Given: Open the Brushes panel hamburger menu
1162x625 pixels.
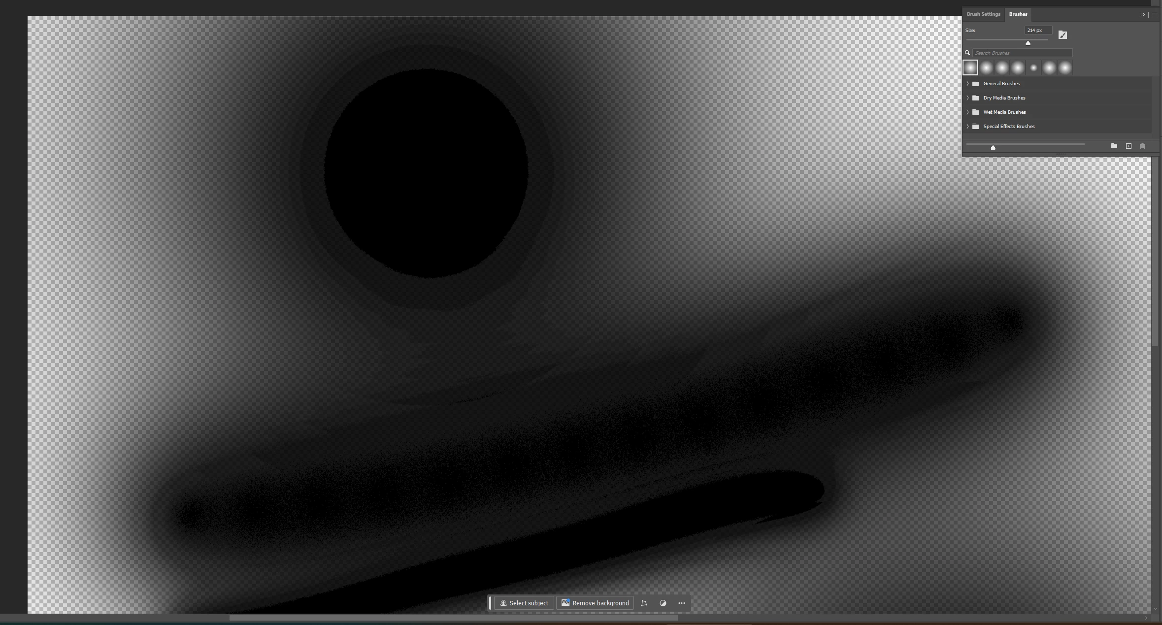Looking at the screenshot, I should pyautogui.click(x=1154, y=14).
